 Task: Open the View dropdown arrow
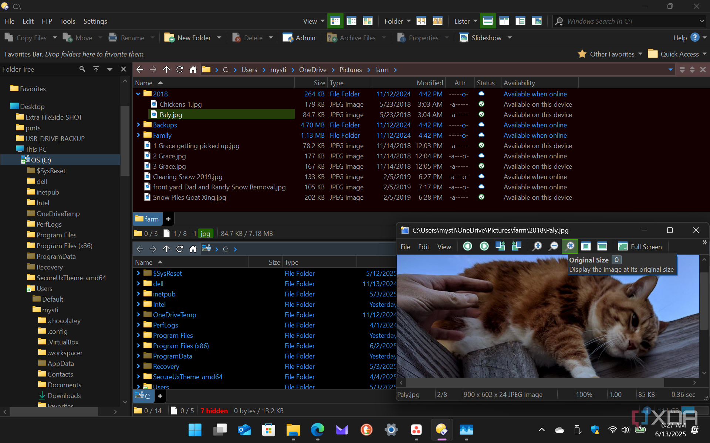coord(323,21)
